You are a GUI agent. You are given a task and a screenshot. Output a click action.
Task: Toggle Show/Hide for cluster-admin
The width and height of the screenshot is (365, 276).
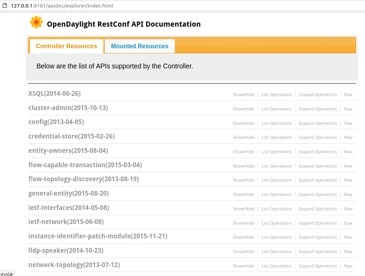[243, 109]
